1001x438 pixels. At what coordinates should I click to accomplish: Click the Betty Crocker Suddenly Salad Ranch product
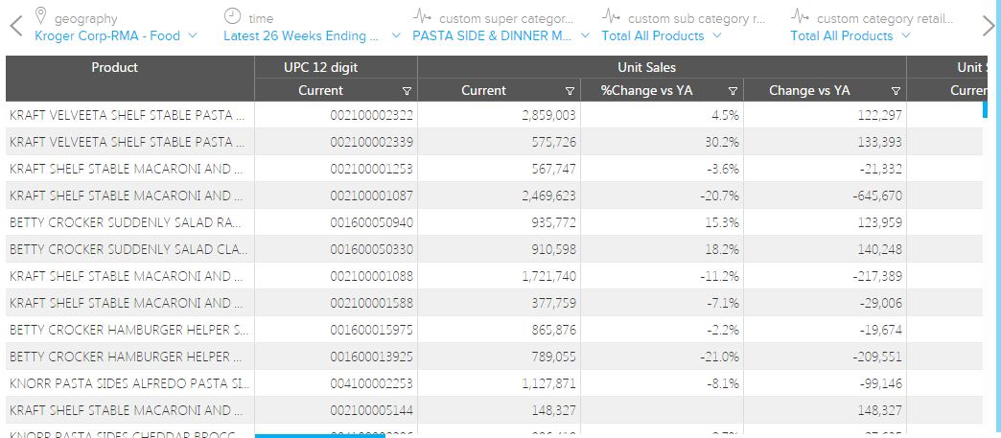(129, 222)
